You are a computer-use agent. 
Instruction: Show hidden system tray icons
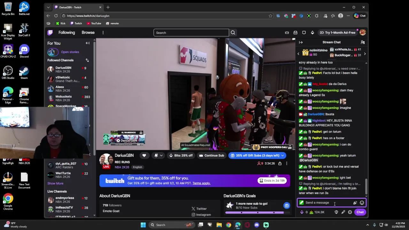[367, 225]
